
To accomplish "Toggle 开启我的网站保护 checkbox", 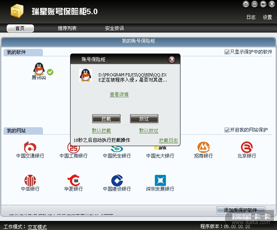I will coord(227,130).
